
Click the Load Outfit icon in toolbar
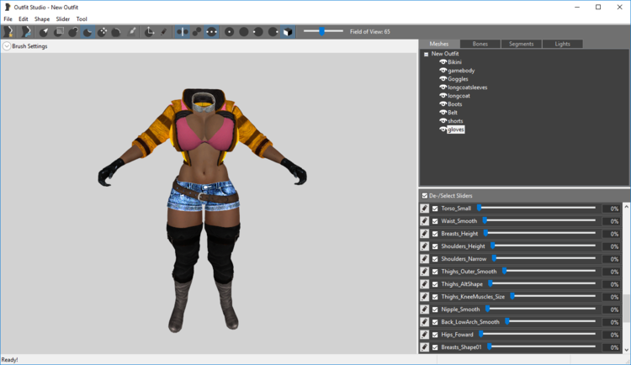[26, 32]
